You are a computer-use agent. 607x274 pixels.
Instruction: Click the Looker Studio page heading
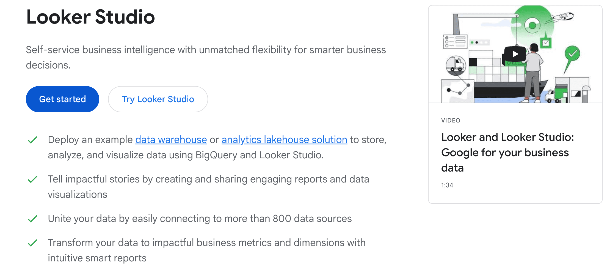[x=90, y=17]
